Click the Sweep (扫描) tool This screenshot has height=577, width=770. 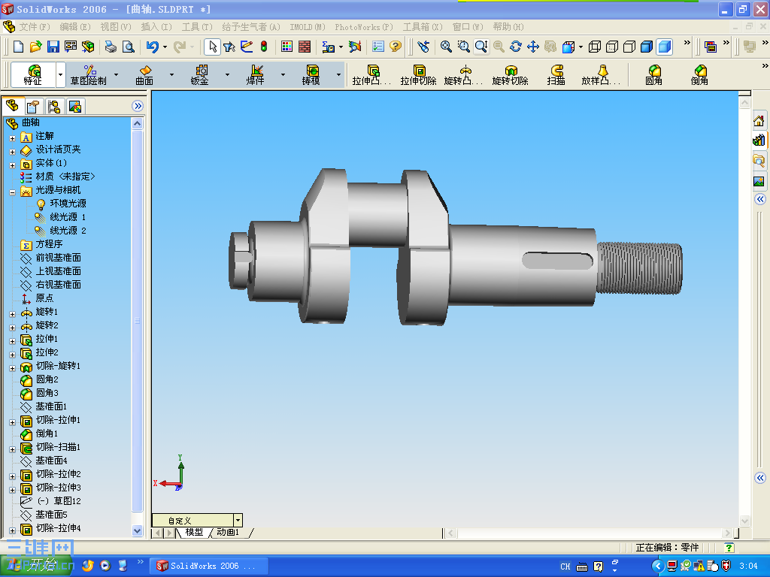click(556, 74)
